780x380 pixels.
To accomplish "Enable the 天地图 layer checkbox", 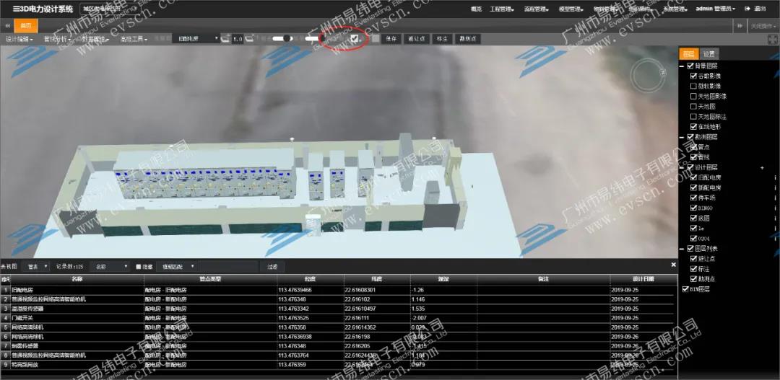I will [694, 106].
